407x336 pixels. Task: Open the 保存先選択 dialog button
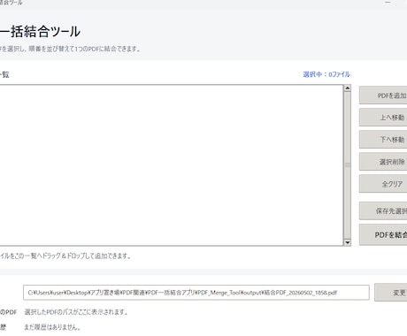(383, 210)
